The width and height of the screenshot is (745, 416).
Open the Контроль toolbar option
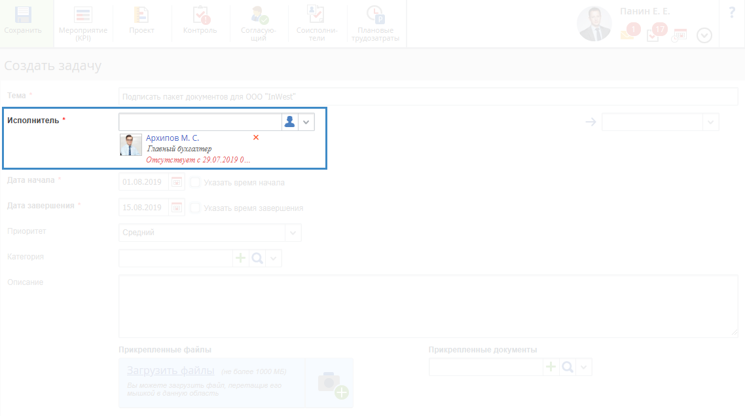click(x=200, y=20)
